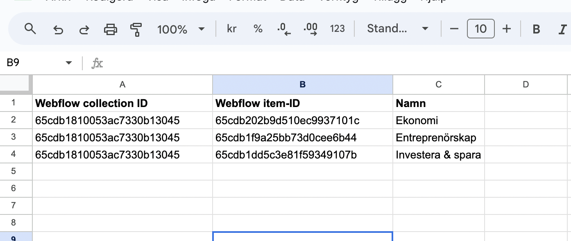
Task: Activate the paint format roller
Action: point(136,29)
